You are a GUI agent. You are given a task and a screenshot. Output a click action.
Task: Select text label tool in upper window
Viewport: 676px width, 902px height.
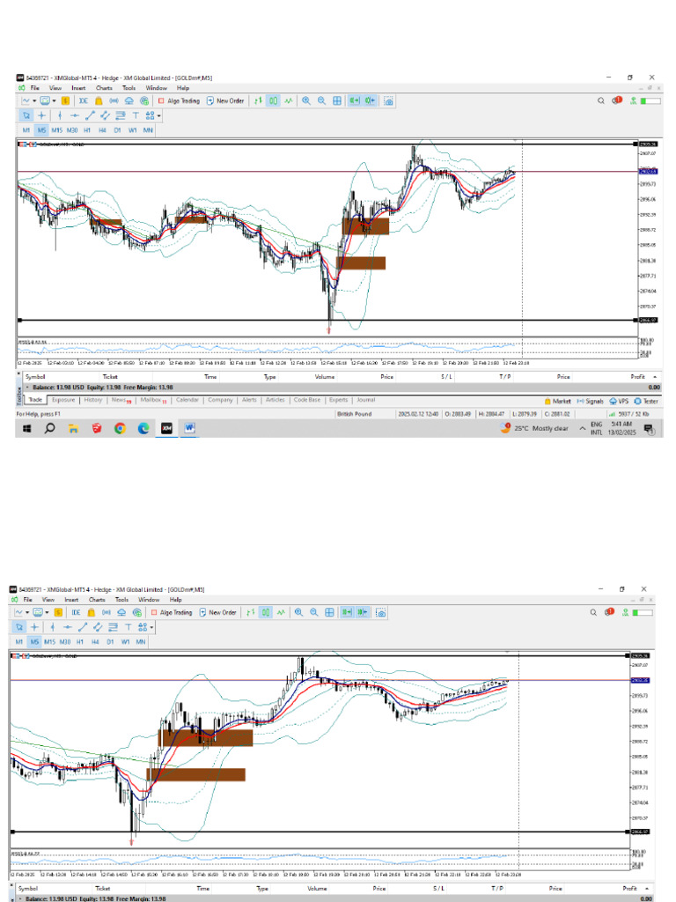[x=136, y=115]
